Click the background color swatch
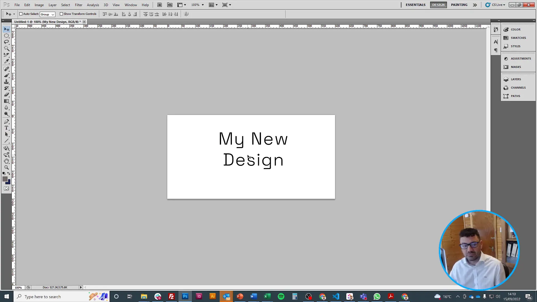537x302 pixels. 9,182
